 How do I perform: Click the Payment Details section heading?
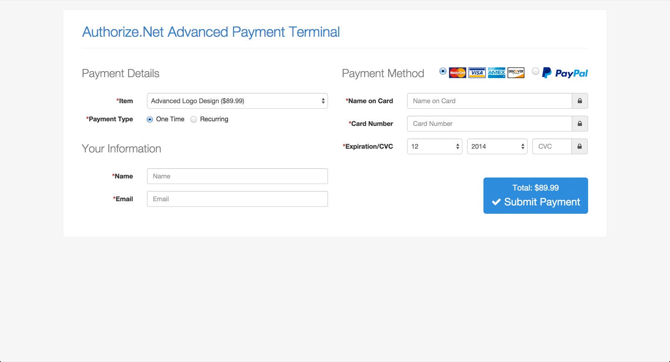(121, 73)
